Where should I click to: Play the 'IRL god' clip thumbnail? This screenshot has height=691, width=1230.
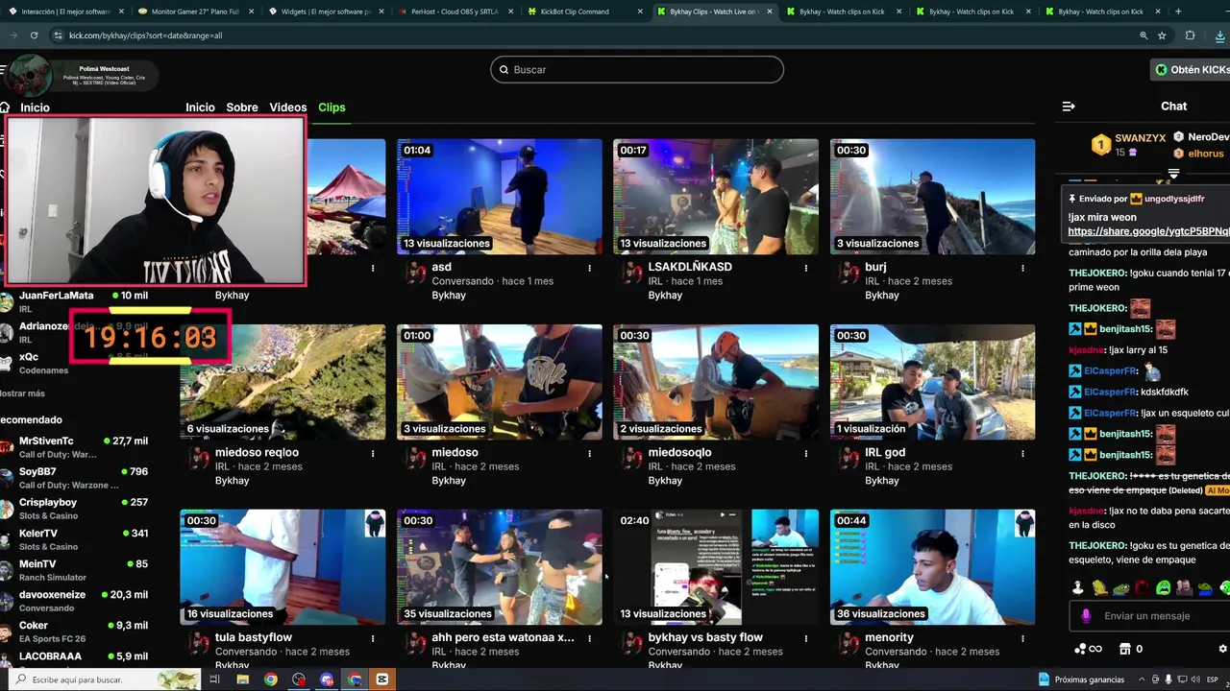point(932,382)
